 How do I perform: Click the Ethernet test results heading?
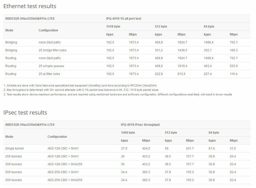(x=30, y=6)
